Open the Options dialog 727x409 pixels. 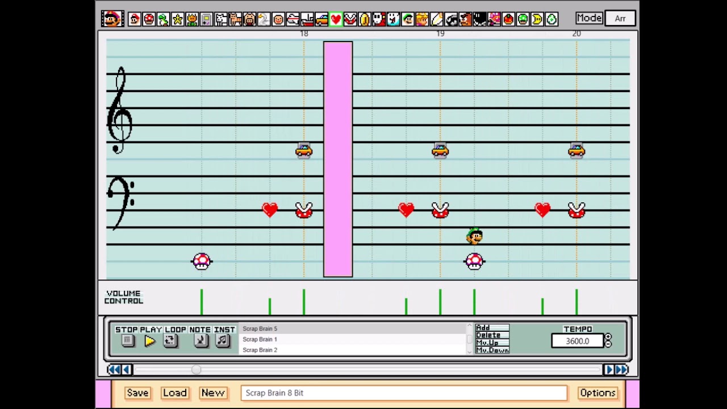click(x=598, y=393)
